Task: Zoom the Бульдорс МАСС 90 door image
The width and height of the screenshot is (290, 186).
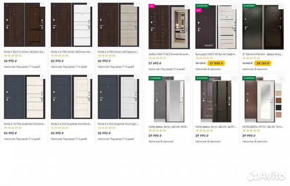Action: [x=234, y=6]
